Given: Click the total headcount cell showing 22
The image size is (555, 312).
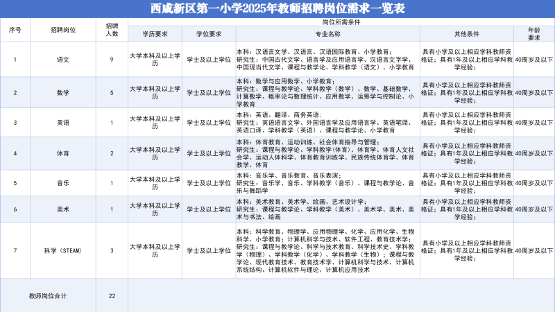Looking at the screenshot, I should coord(111,295).
